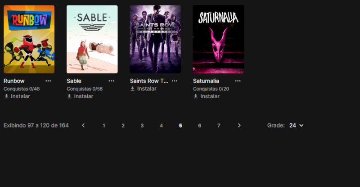
Task: Click the download icon under Saints Row
Action: (x=132, y=89)
